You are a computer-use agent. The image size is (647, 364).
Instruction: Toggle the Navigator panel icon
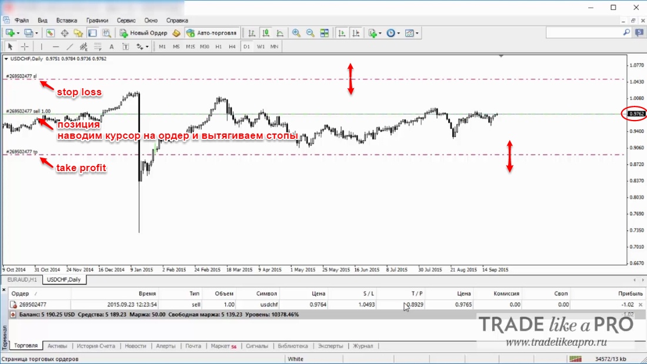pyautogui.click(x=78, y=33)
